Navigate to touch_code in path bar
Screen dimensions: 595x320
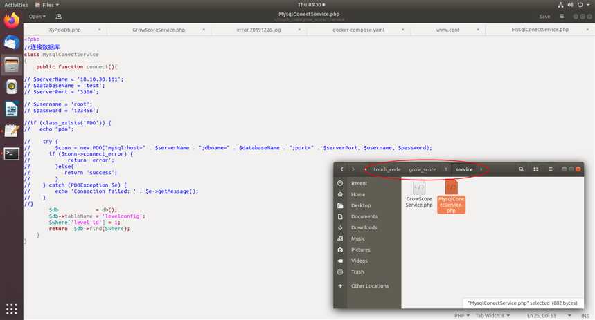(x=387, y=169)
